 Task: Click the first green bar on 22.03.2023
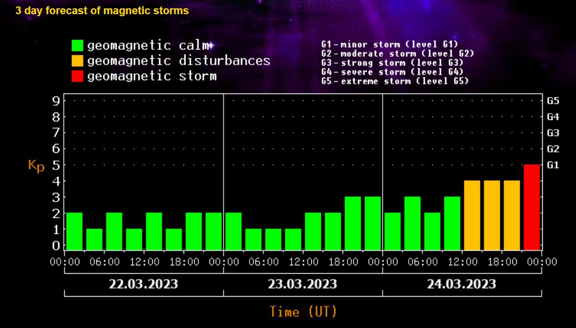point(74,231)
